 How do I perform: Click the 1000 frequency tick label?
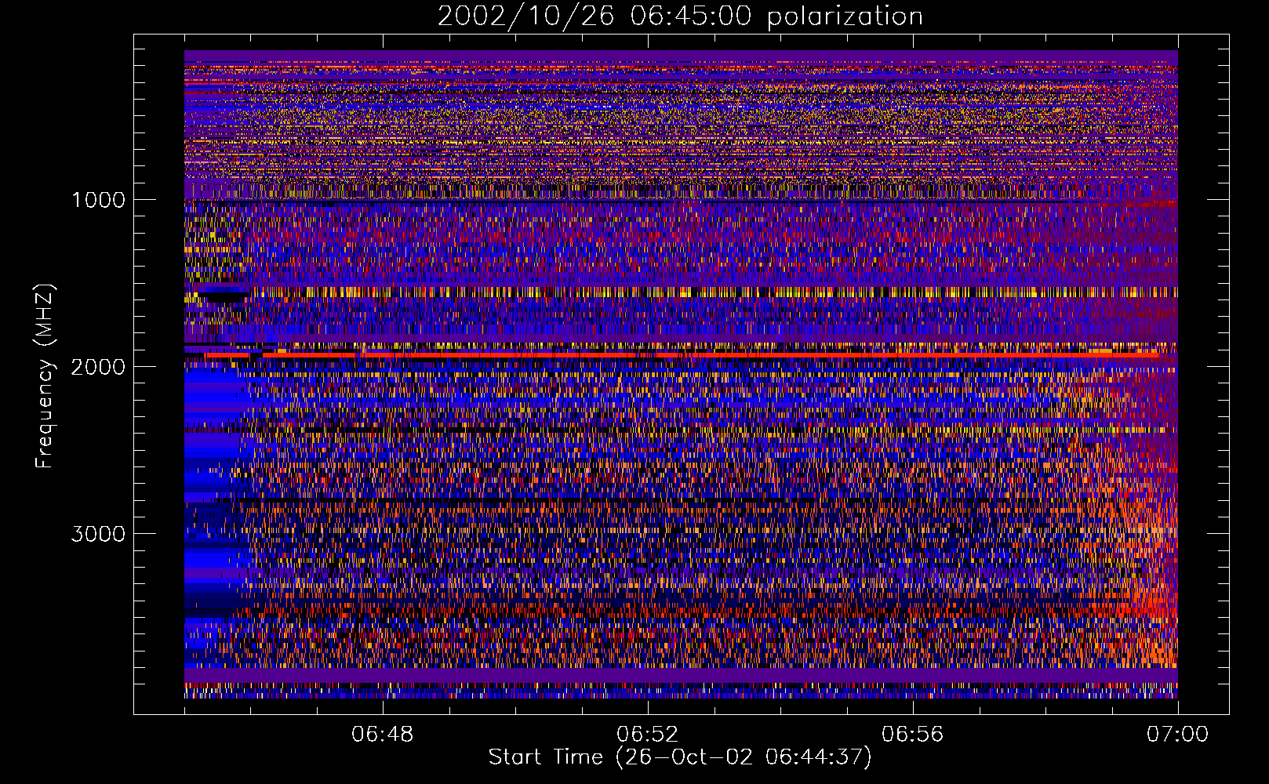99,200
